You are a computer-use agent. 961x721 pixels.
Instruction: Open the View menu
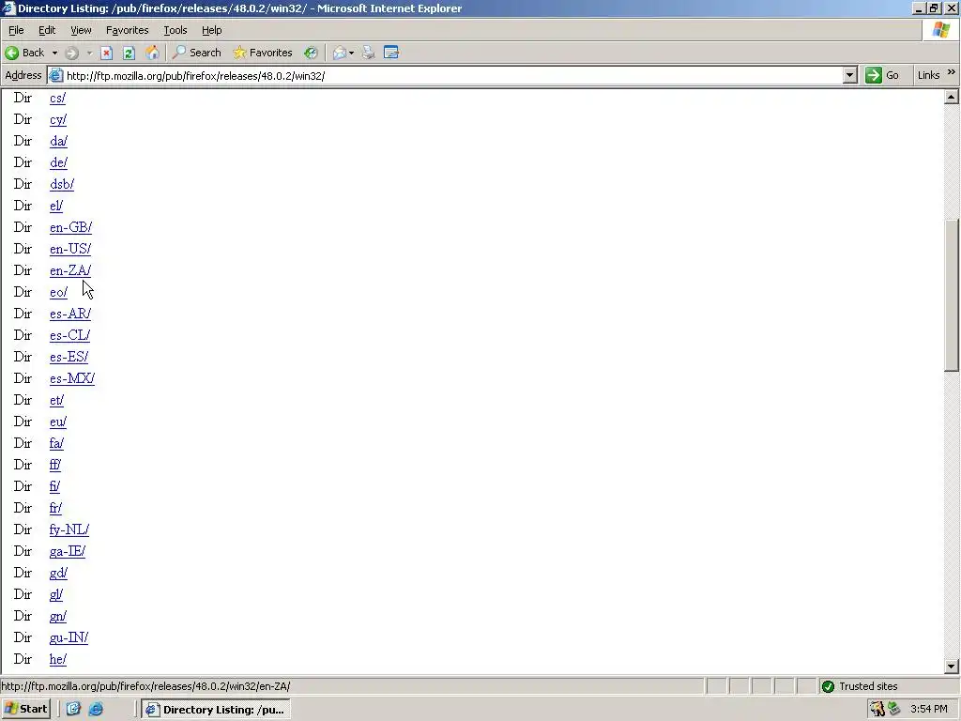coord(81,30)
